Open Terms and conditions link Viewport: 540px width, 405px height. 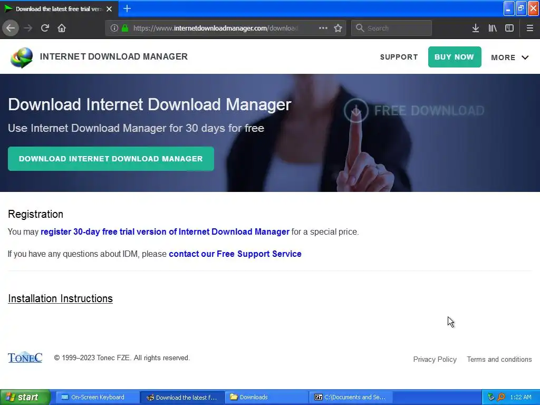click(499, 359)
